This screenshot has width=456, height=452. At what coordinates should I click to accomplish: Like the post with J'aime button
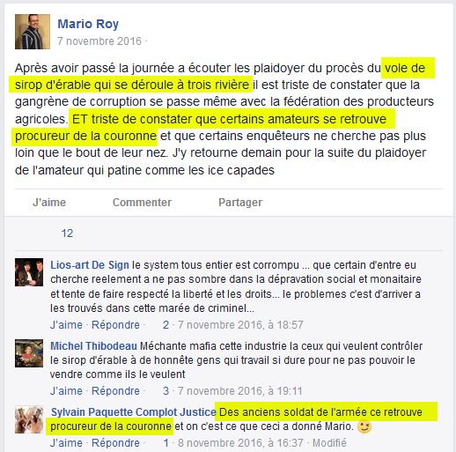coord(49,203)
